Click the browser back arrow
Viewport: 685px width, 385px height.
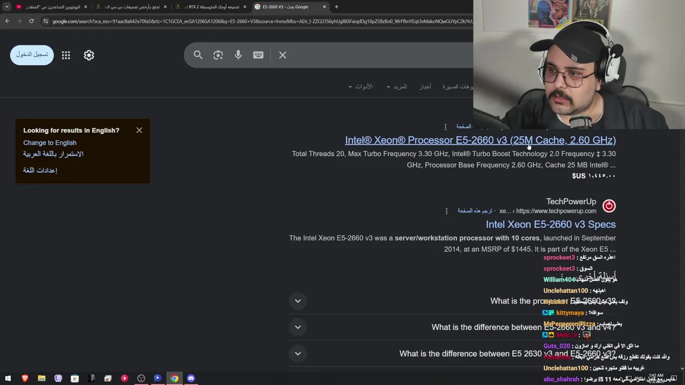click(x=7, y=21)
